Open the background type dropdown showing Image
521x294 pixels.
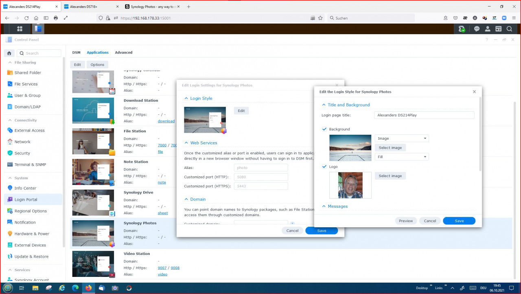(401, 138)
